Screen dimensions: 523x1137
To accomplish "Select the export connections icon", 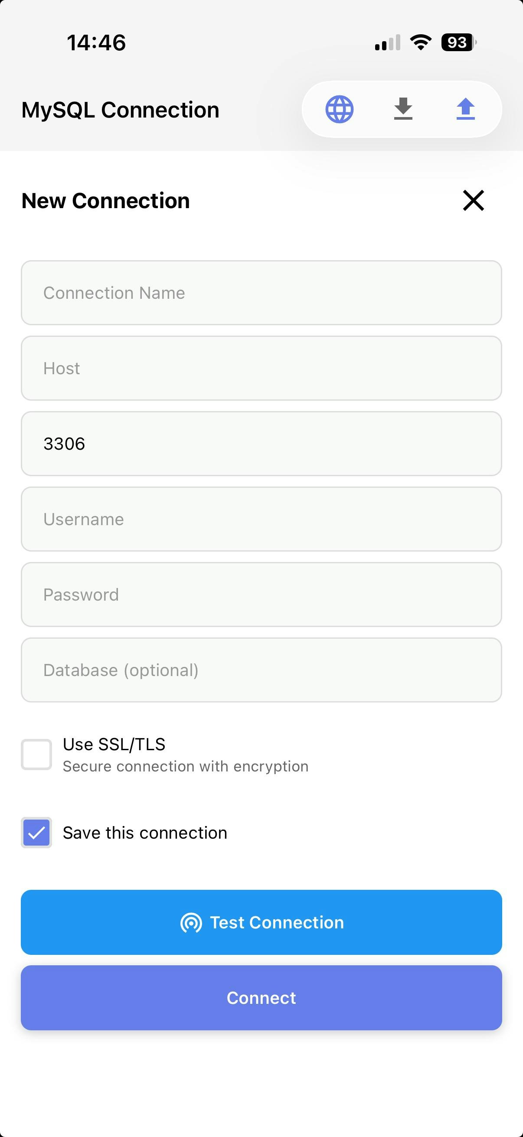I will [466, 109].
